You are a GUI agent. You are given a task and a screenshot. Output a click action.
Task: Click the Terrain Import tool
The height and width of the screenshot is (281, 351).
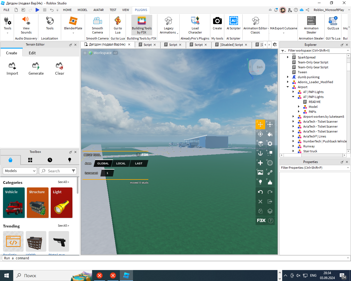[12, 69]
